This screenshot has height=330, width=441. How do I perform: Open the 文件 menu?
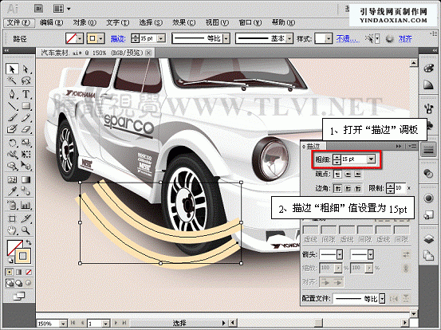tap(18, 22)
